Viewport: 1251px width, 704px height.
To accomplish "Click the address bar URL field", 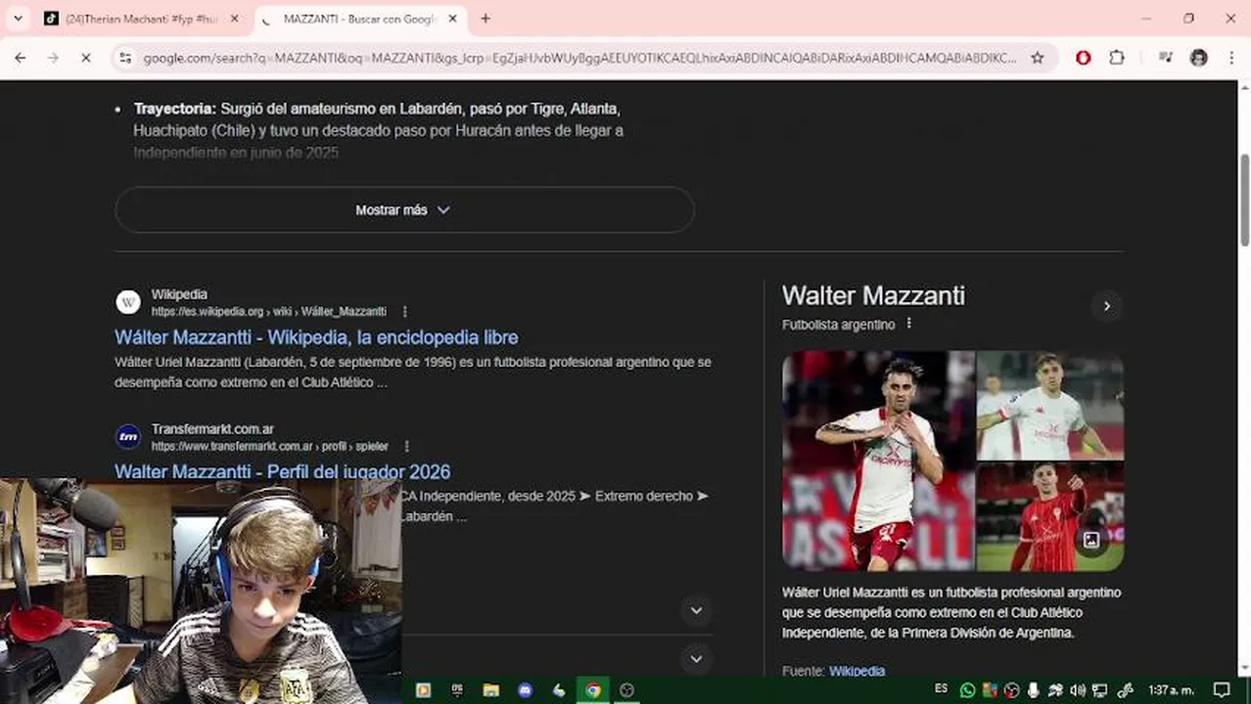I will [579, 58].
